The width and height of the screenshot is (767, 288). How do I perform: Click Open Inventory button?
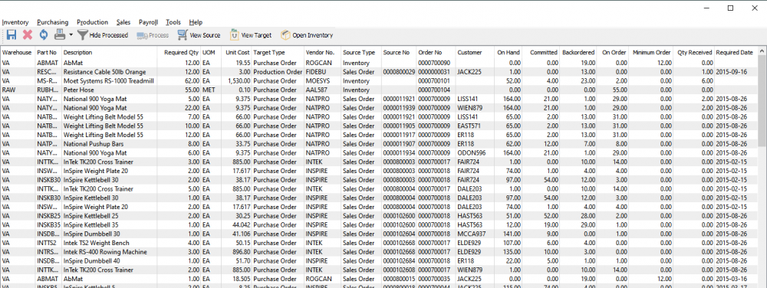tap(307, 35)
